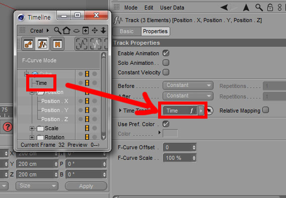Open Edit menu
This screenshot has width=286, height=198.
149,8
